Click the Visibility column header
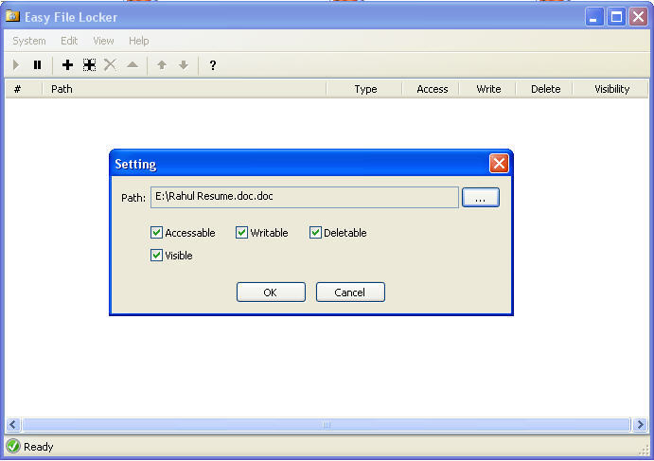 tap(610, 89)
